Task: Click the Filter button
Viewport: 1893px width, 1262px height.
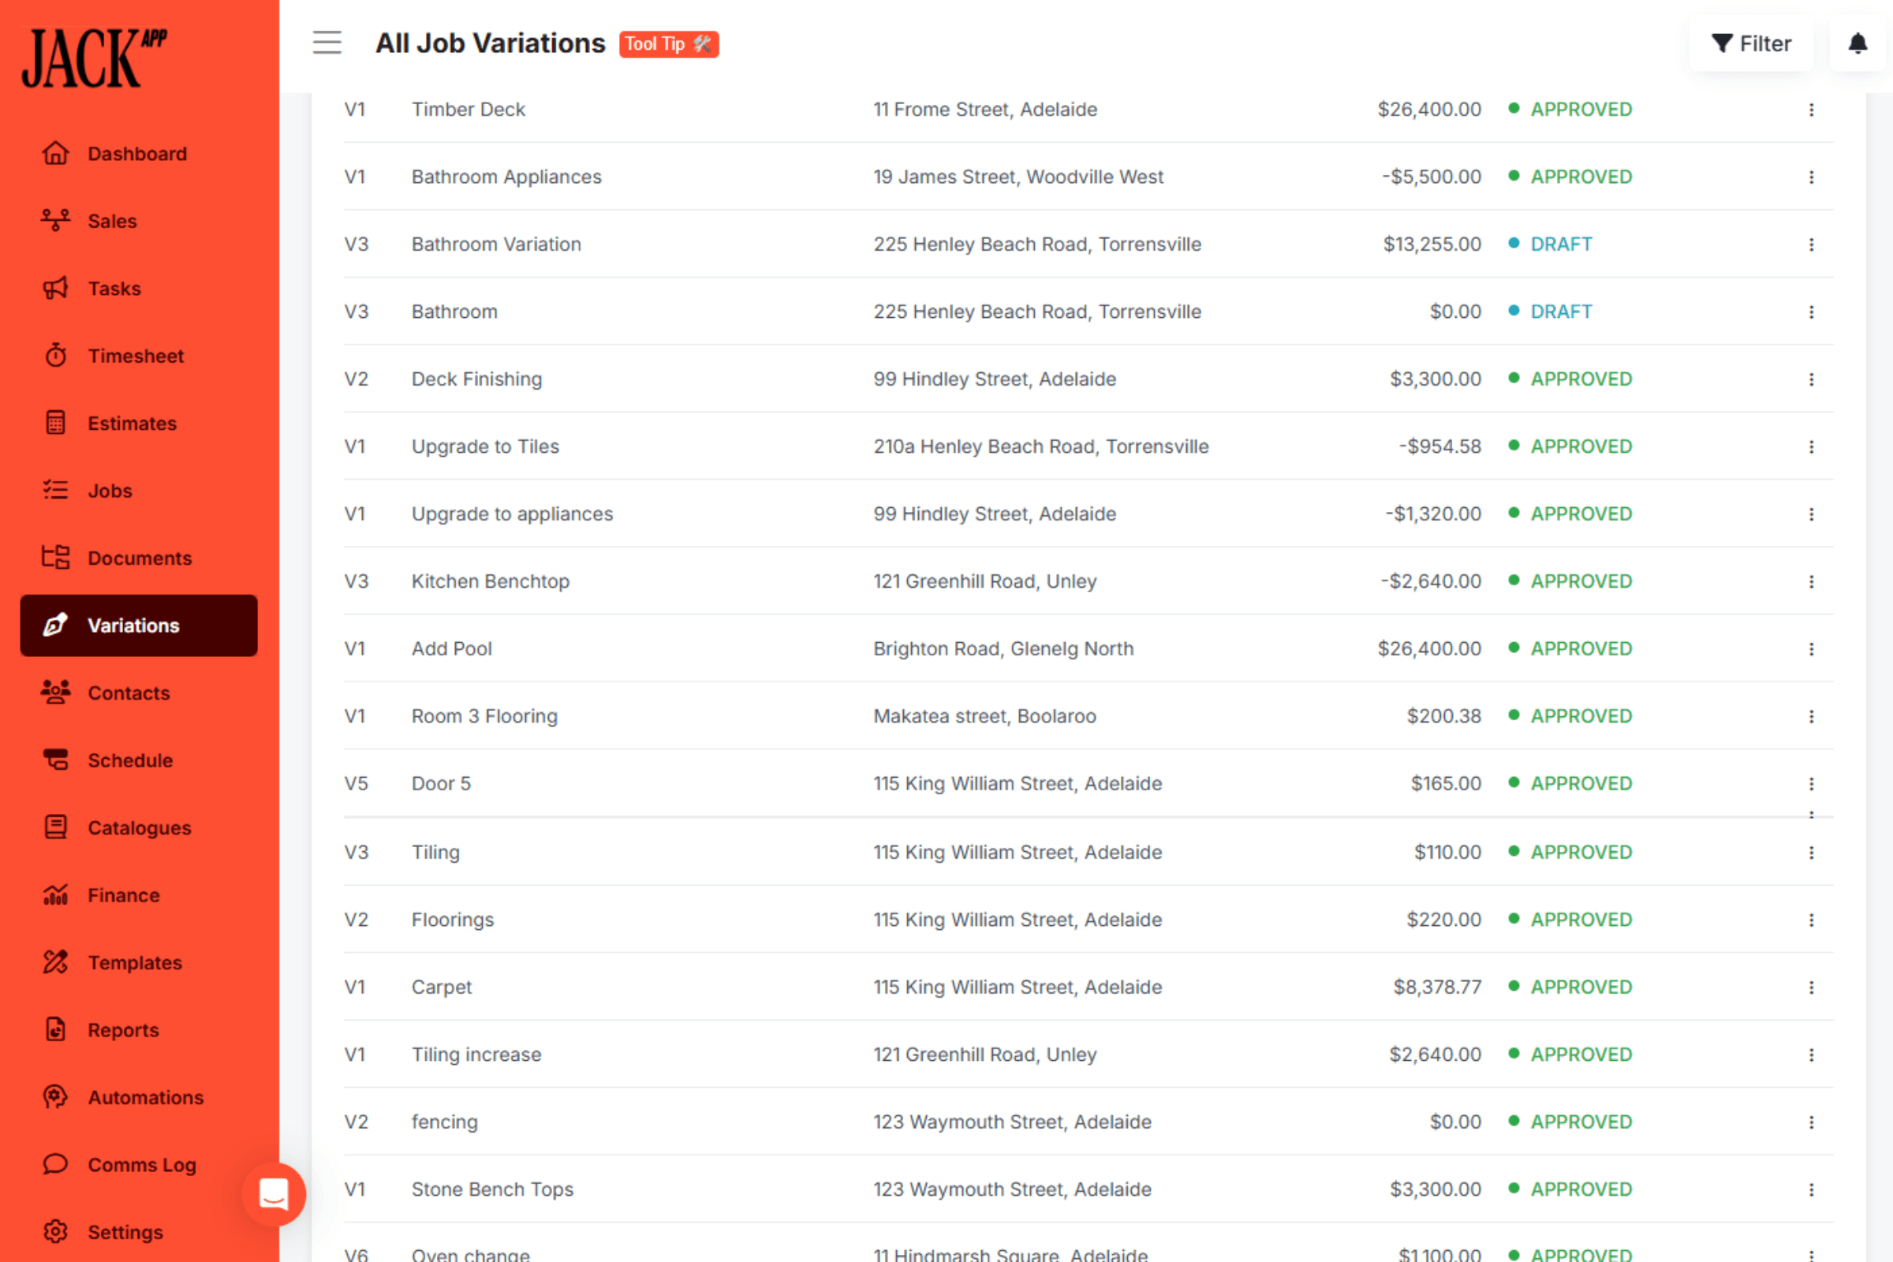Action: point(1751,43)
